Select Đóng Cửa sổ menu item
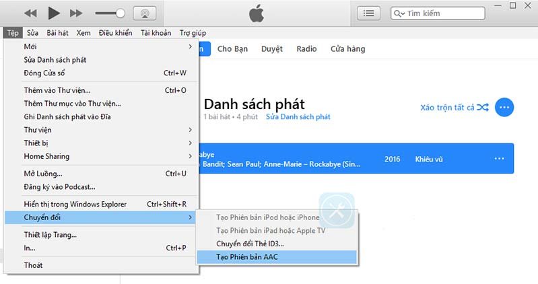The image size is (538, 284). [101, 73]
